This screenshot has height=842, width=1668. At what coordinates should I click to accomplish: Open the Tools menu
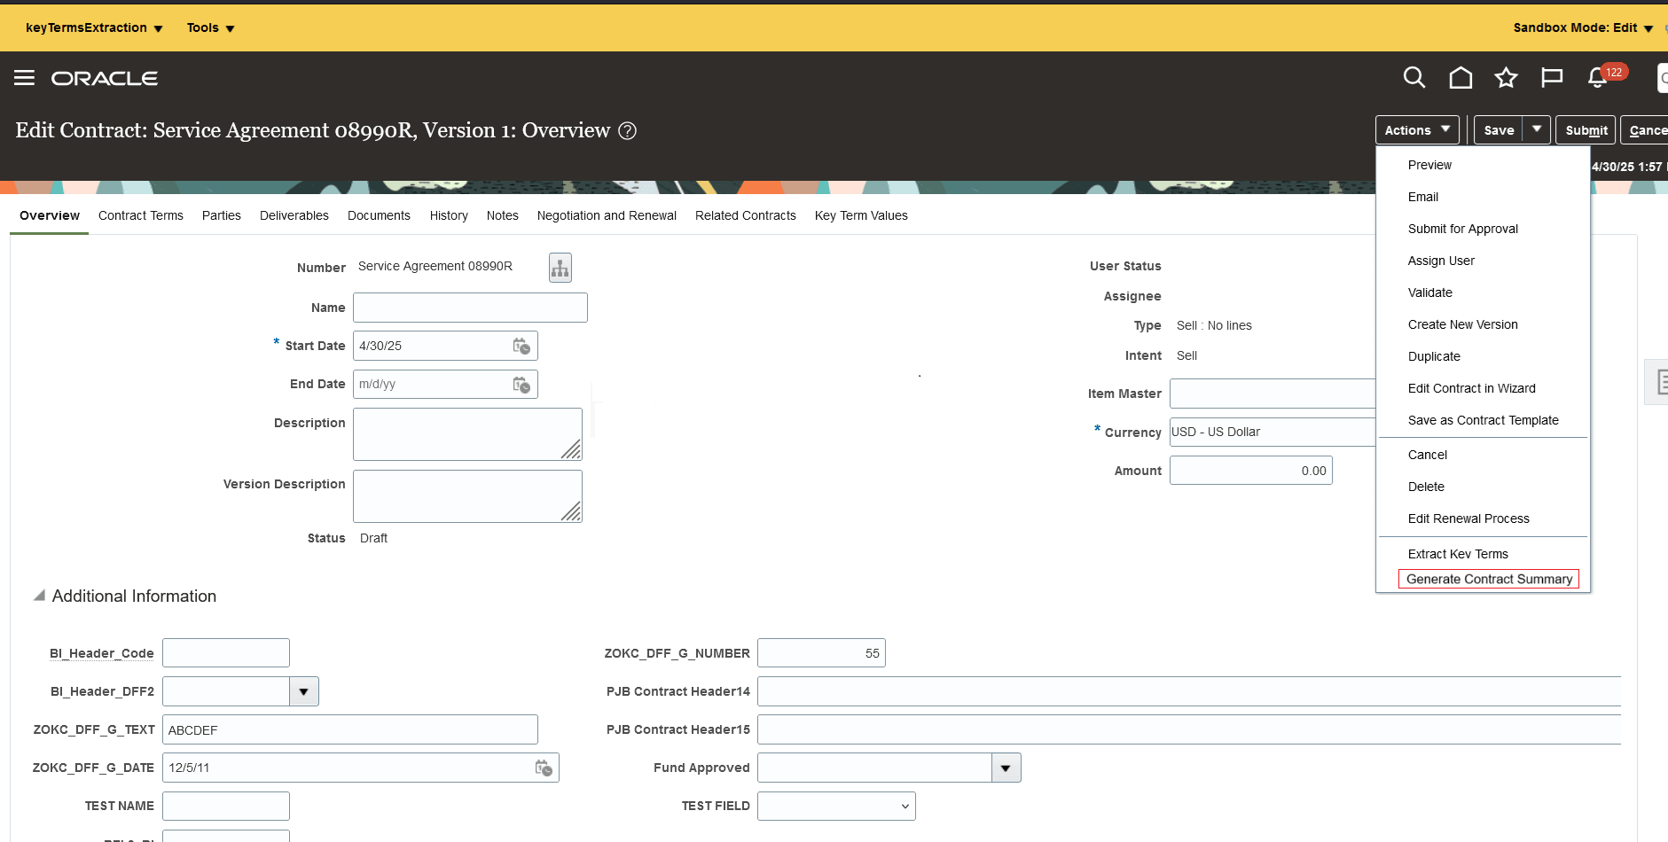[209, 27]
